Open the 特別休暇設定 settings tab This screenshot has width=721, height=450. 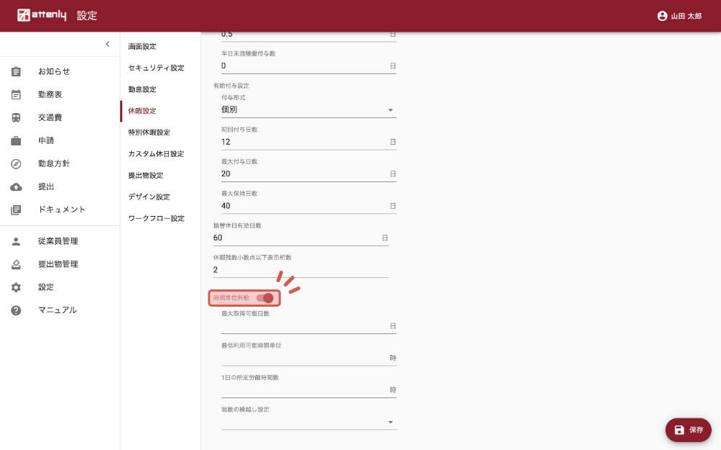click(149, 132)
